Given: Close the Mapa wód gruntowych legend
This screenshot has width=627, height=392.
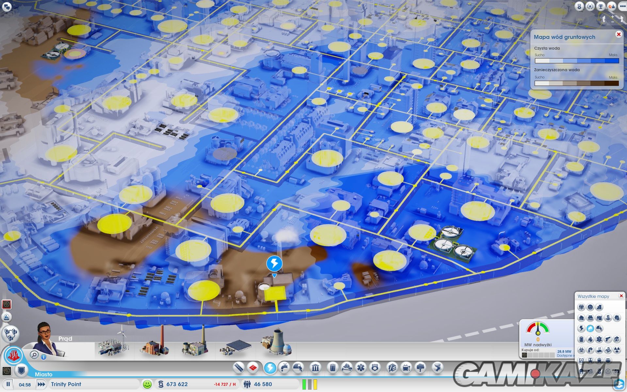Looking at the screenshot, I should point(619,34).
